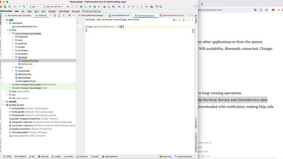
Task: Show more editor tabs dropdown arrow
Action: pyautogui.click(x=192, y=15)
